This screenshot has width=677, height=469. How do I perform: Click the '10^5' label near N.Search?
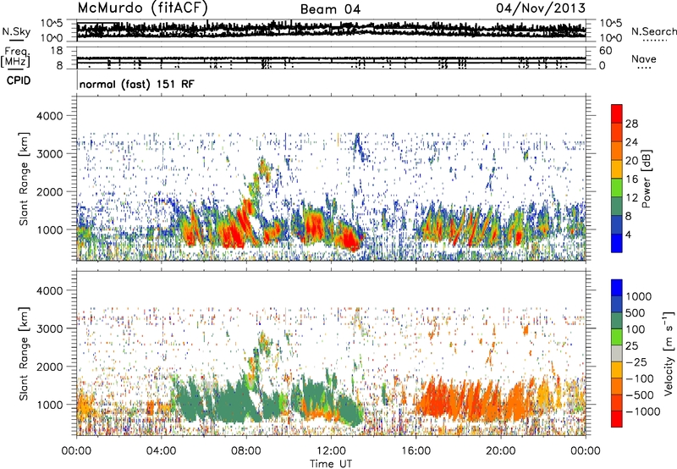pos(610,23)
